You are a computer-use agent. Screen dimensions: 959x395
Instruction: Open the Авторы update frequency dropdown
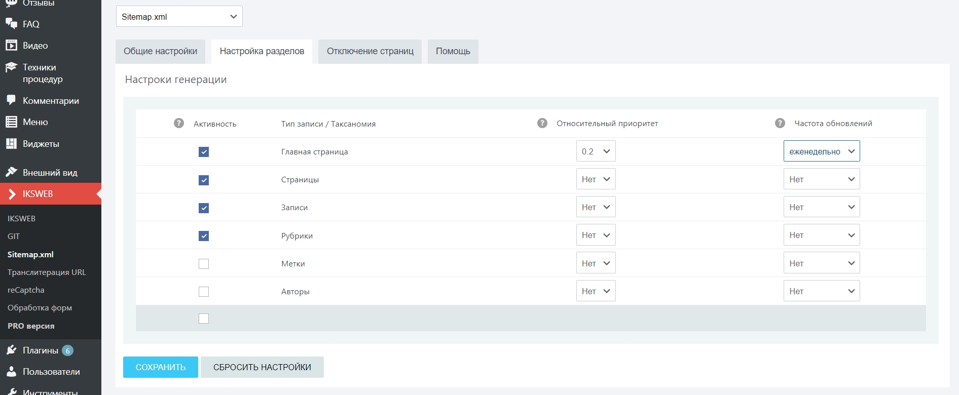pyautogui.click(x=822, y=291)
